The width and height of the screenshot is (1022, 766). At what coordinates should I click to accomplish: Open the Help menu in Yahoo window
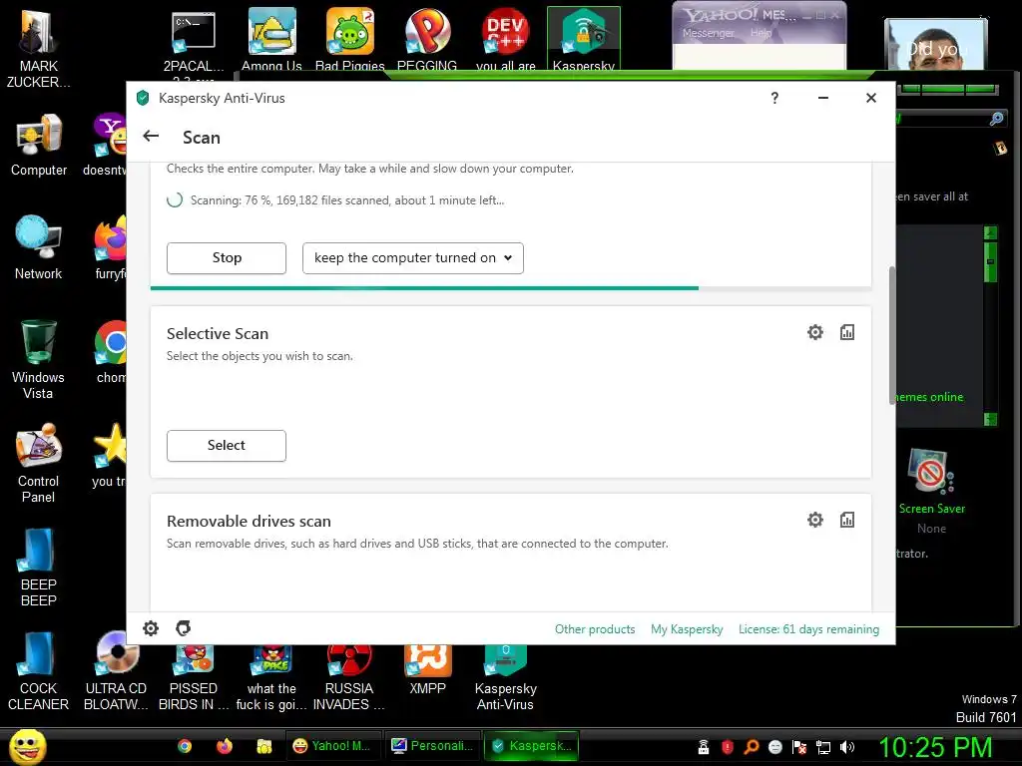point(761,33)
